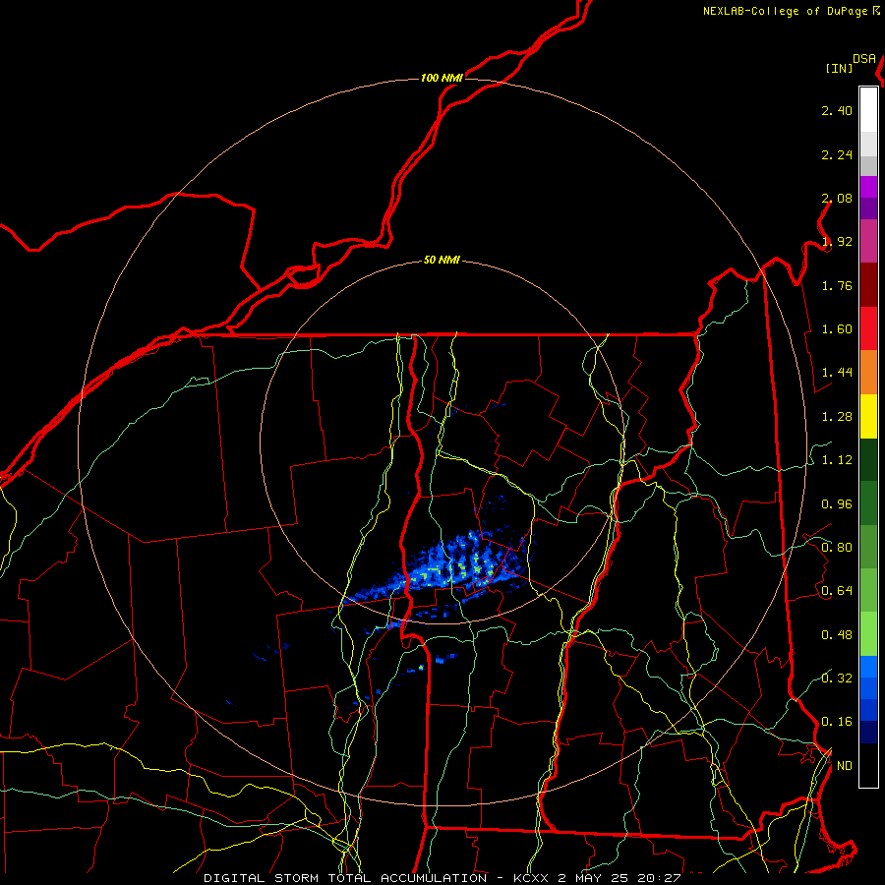Image resolution: width=885 pixels, height=885 pixels.
Task: Click the [IN] units label
Action: (839, 68)
